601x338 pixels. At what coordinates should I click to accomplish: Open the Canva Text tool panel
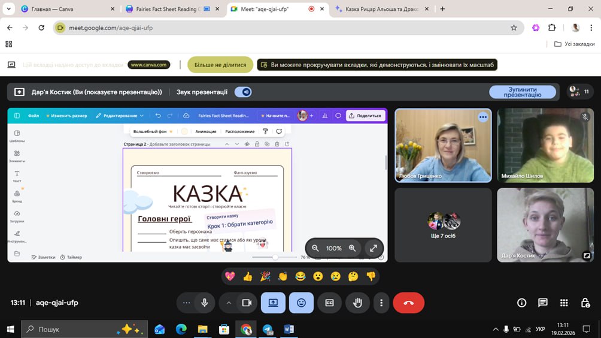17,176
